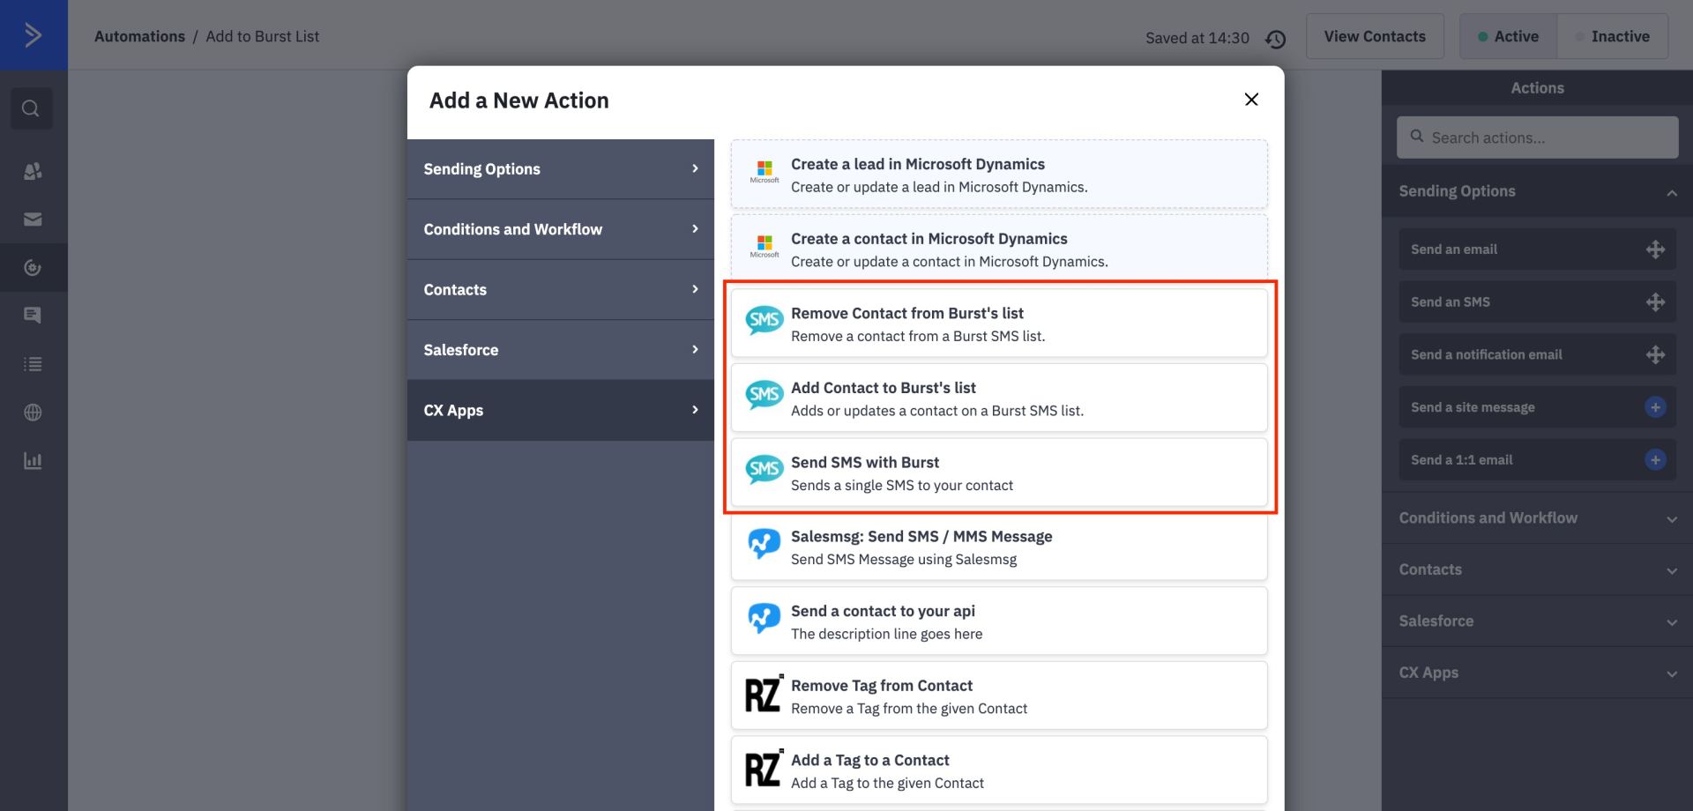Click the View Contacts button
The image size is (1693, 811).
[x=1374, y=36]
